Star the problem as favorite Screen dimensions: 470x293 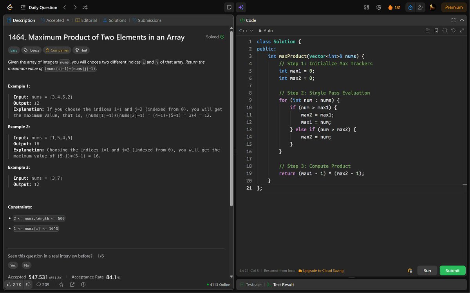(61, 284)
